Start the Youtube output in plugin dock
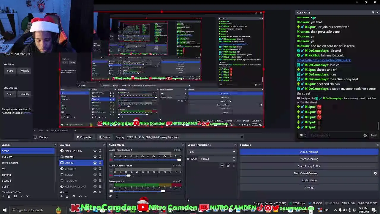This screenshot has width=380, height=214. pyautogui.click(x=10, y=71)
